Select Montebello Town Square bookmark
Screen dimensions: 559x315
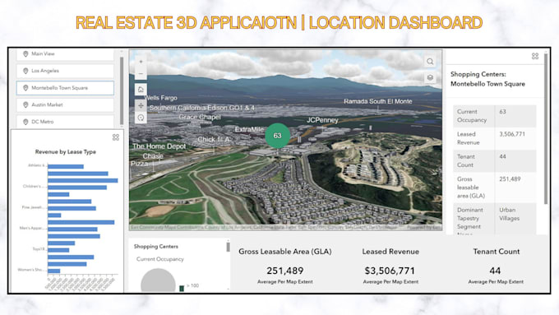click(x=65, y=88)
